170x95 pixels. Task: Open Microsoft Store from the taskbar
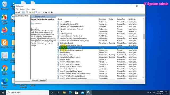(x=76, y=93)
